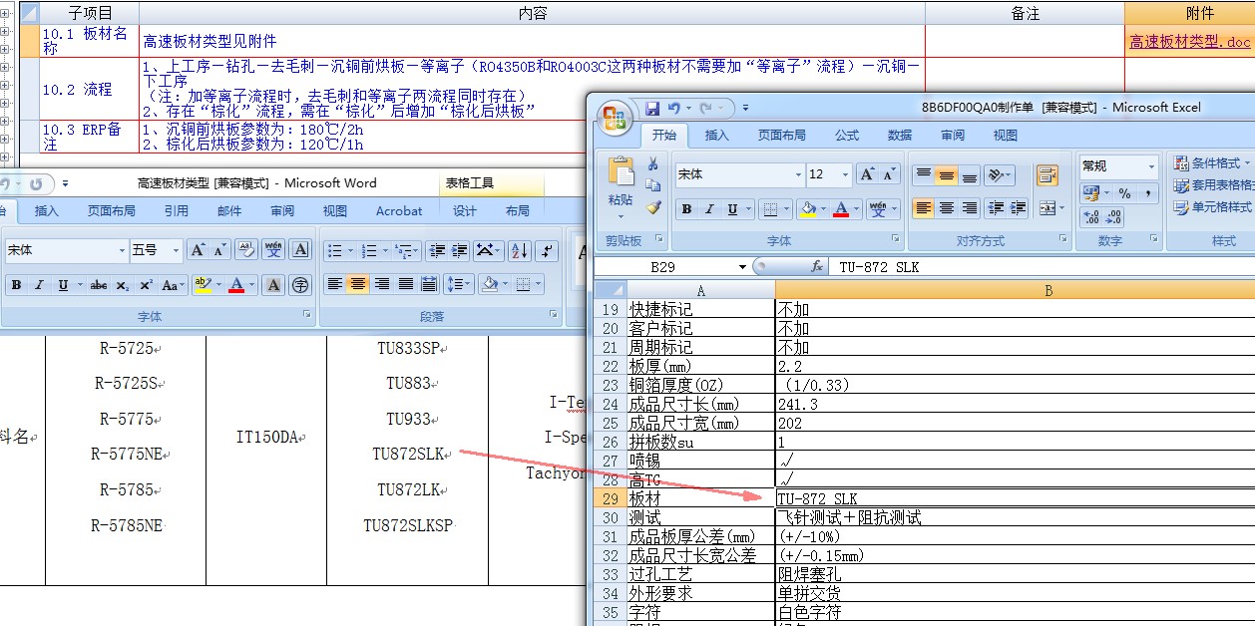Apply percent style in Excel number group

(x=1124, y=192)
